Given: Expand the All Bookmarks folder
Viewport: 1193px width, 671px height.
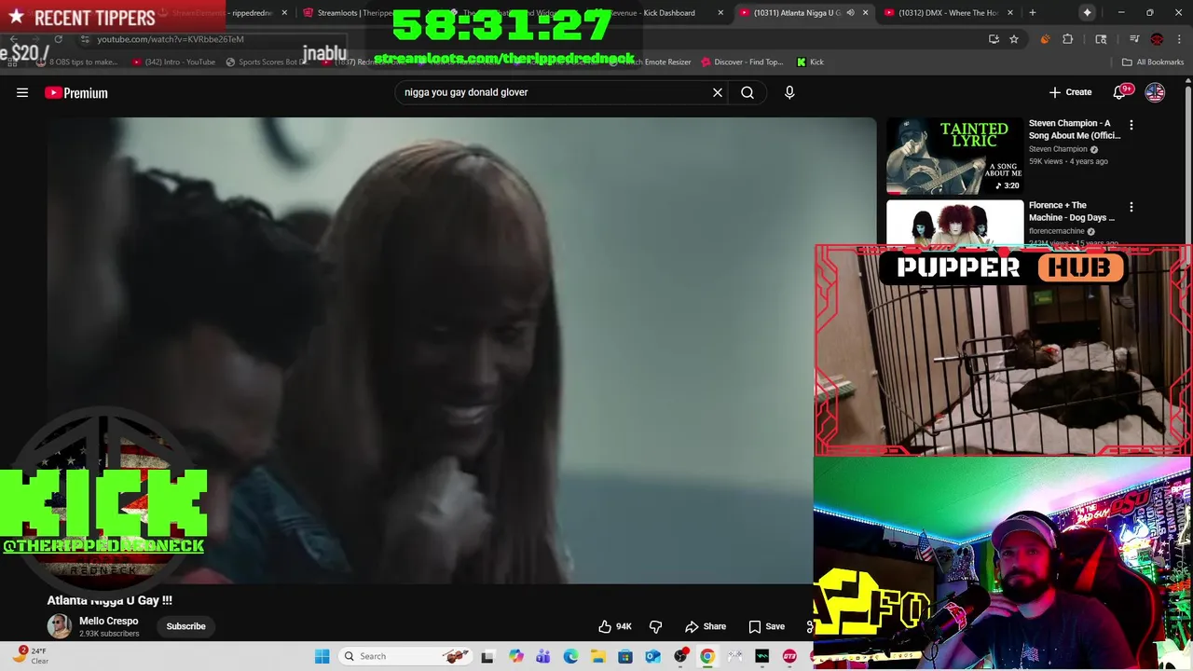Looking at the screenshot, I should pos(1152,62).
